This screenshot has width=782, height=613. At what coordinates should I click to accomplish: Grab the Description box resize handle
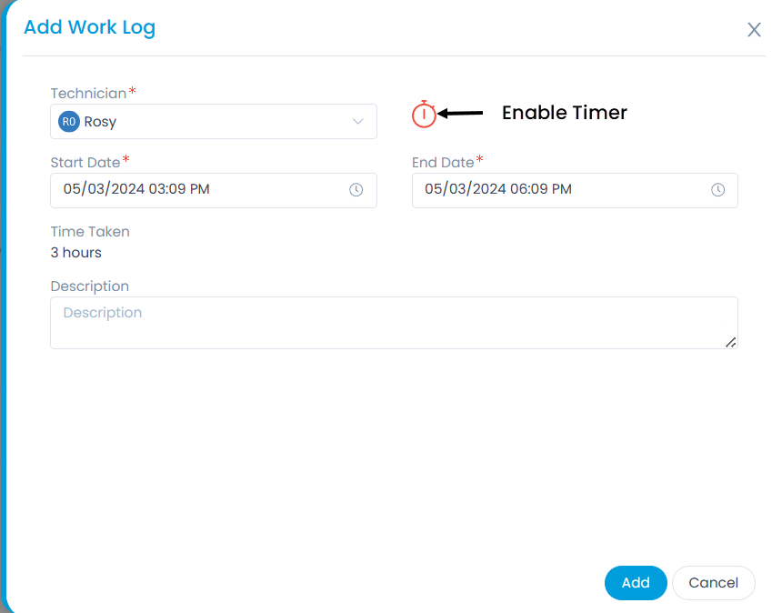click(x=730, y=342)
